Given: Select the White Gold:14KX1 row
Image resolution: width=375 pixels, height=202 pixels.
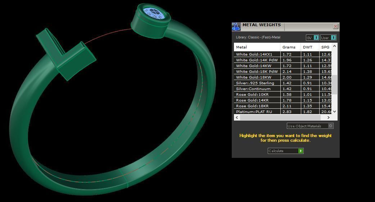Looking at the screenshot, I should [283, 54].
